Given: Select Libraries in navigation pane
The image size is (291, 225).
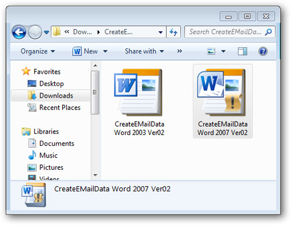Looking at the screenshot, I should pyautogui.click(x=46, y=131).
